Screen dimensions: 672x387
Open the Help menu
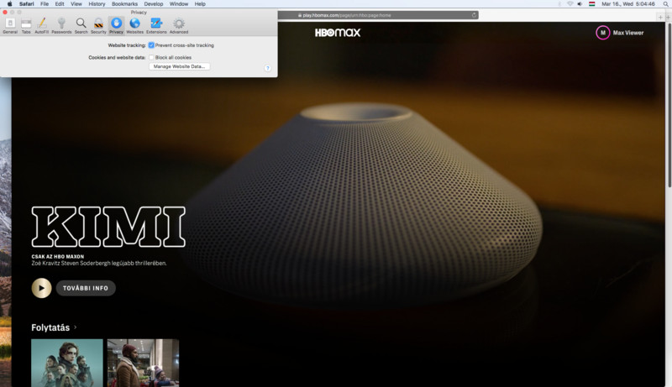[x=200, y=4]
